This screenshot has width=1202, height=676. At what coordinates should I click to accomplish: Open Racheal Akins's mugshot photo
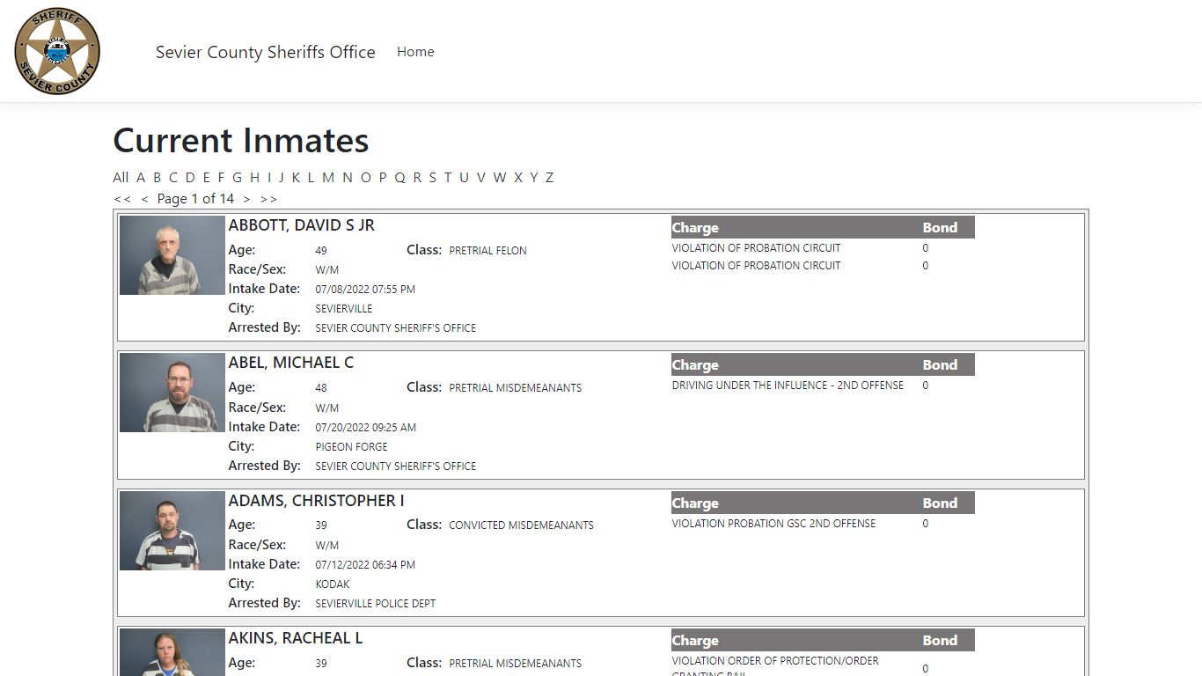click(172, 652)
